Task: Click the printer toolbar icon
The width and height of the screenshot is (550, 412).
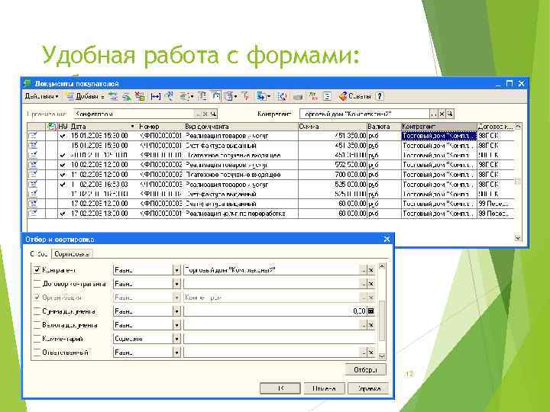Action: click(298, 96)
